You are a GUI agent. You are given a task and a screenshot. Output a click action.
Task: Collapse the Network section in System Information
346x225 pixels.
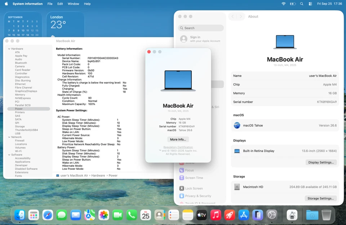[9, 137]
